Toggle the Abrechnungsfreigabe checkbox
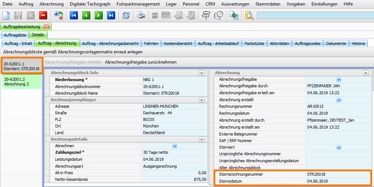This screenshot has width=374, height=187. 339,79
